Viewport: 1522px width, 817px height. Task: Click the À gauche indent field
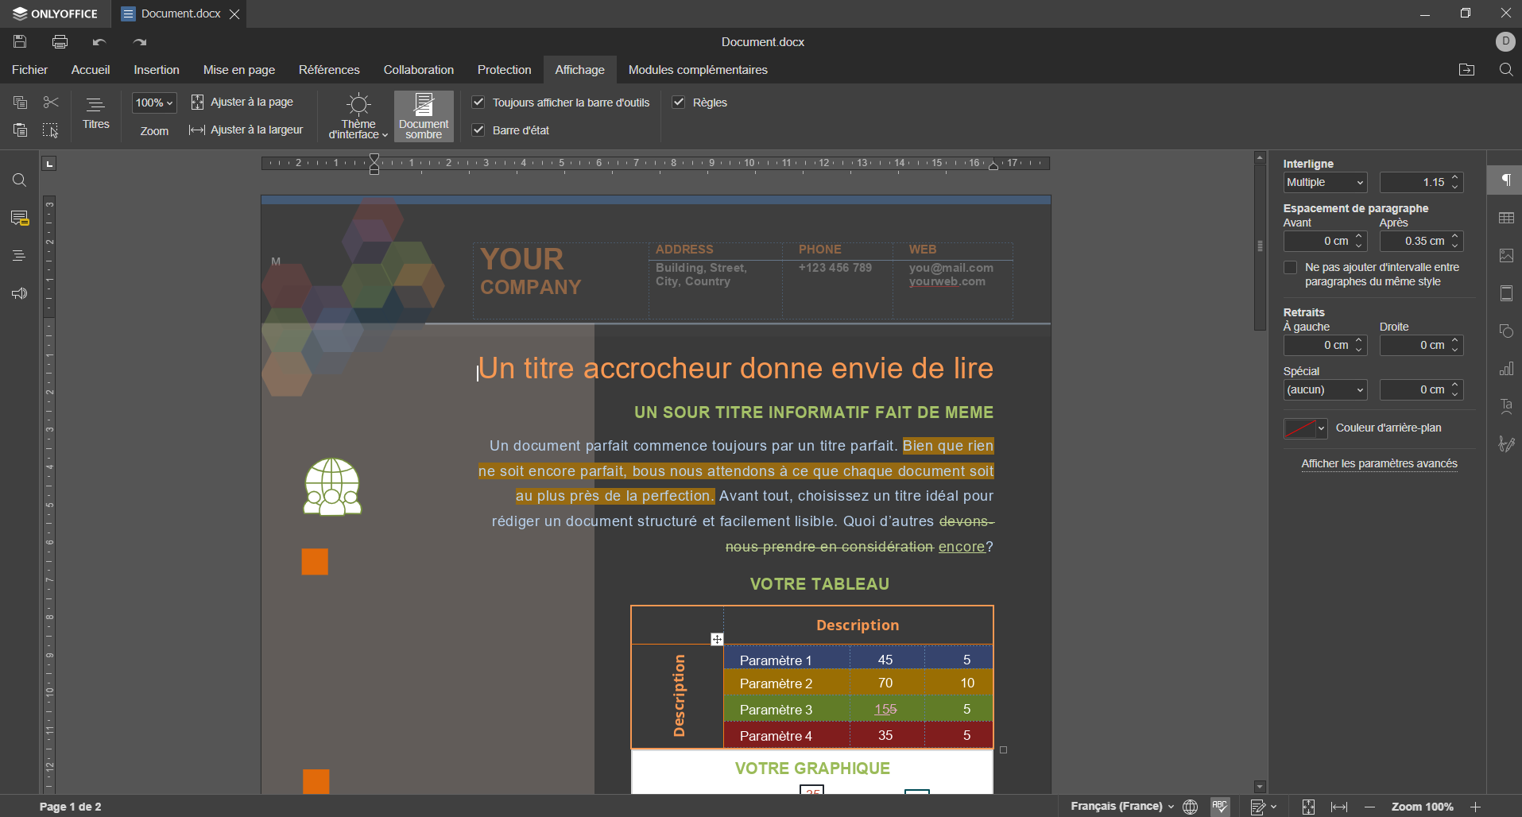click(1325, 345)
